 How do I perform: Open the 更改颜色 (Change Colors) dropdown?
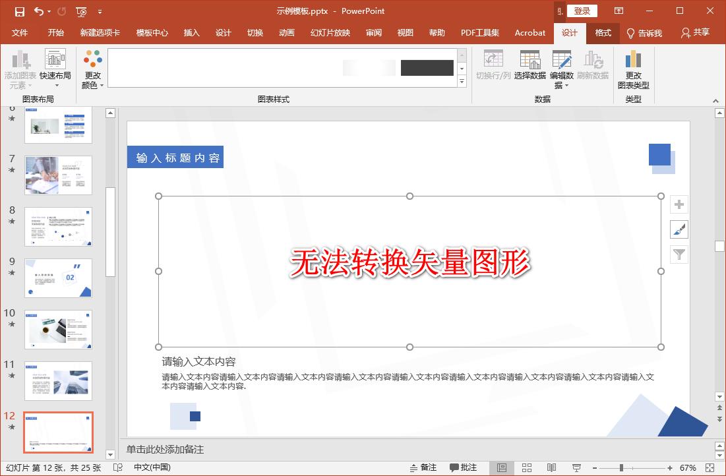92,68
